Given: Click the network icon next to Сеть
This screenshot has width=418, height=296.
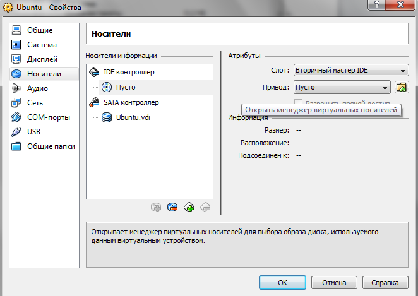Looking at the screenshot, I should point(16,103).
